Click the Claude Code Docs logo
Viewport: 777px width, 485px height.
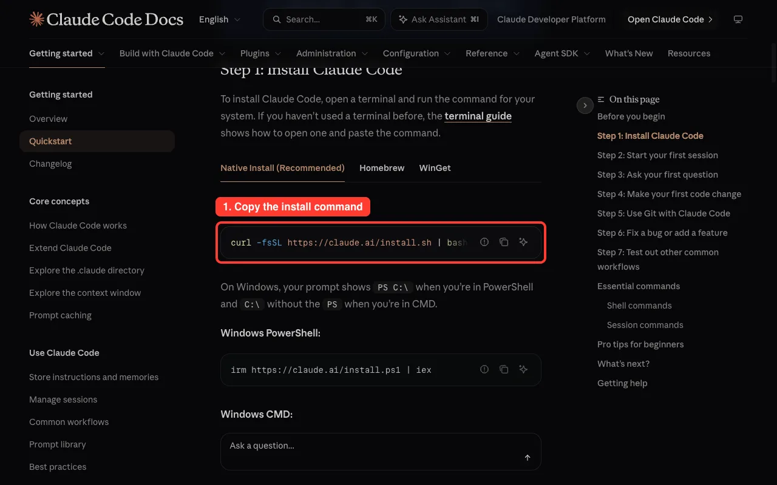106,19
